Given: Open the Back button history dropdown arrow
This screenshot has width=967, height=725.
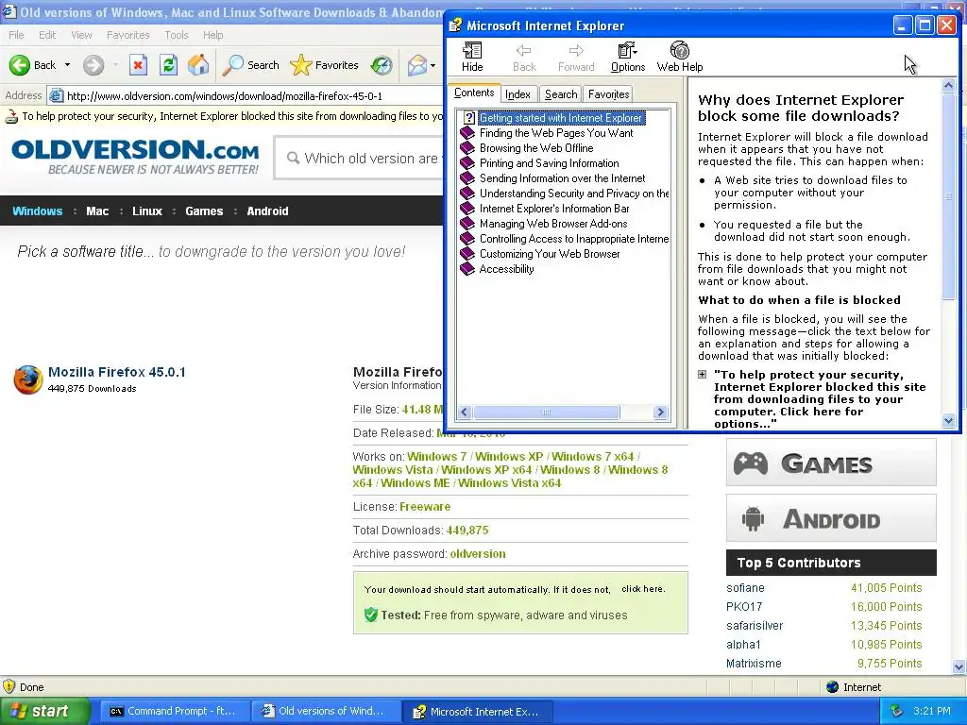Looking at the screenshot, I should 67,65.
